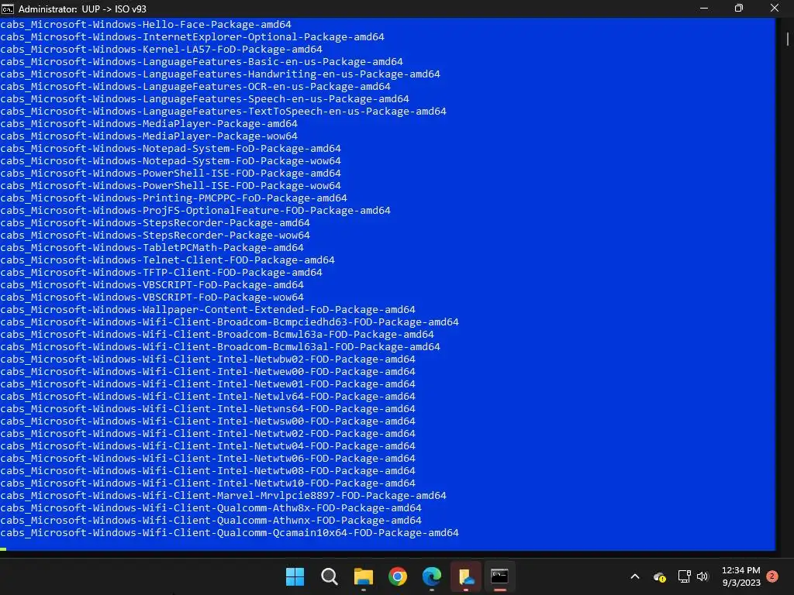Screen dimensions: 794x595
Task: Click the StepsRecorder-Package-amd64 line
Action: [x=155, y=222]
